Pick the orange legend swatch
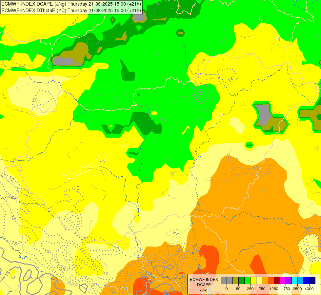 click(265, 280)
